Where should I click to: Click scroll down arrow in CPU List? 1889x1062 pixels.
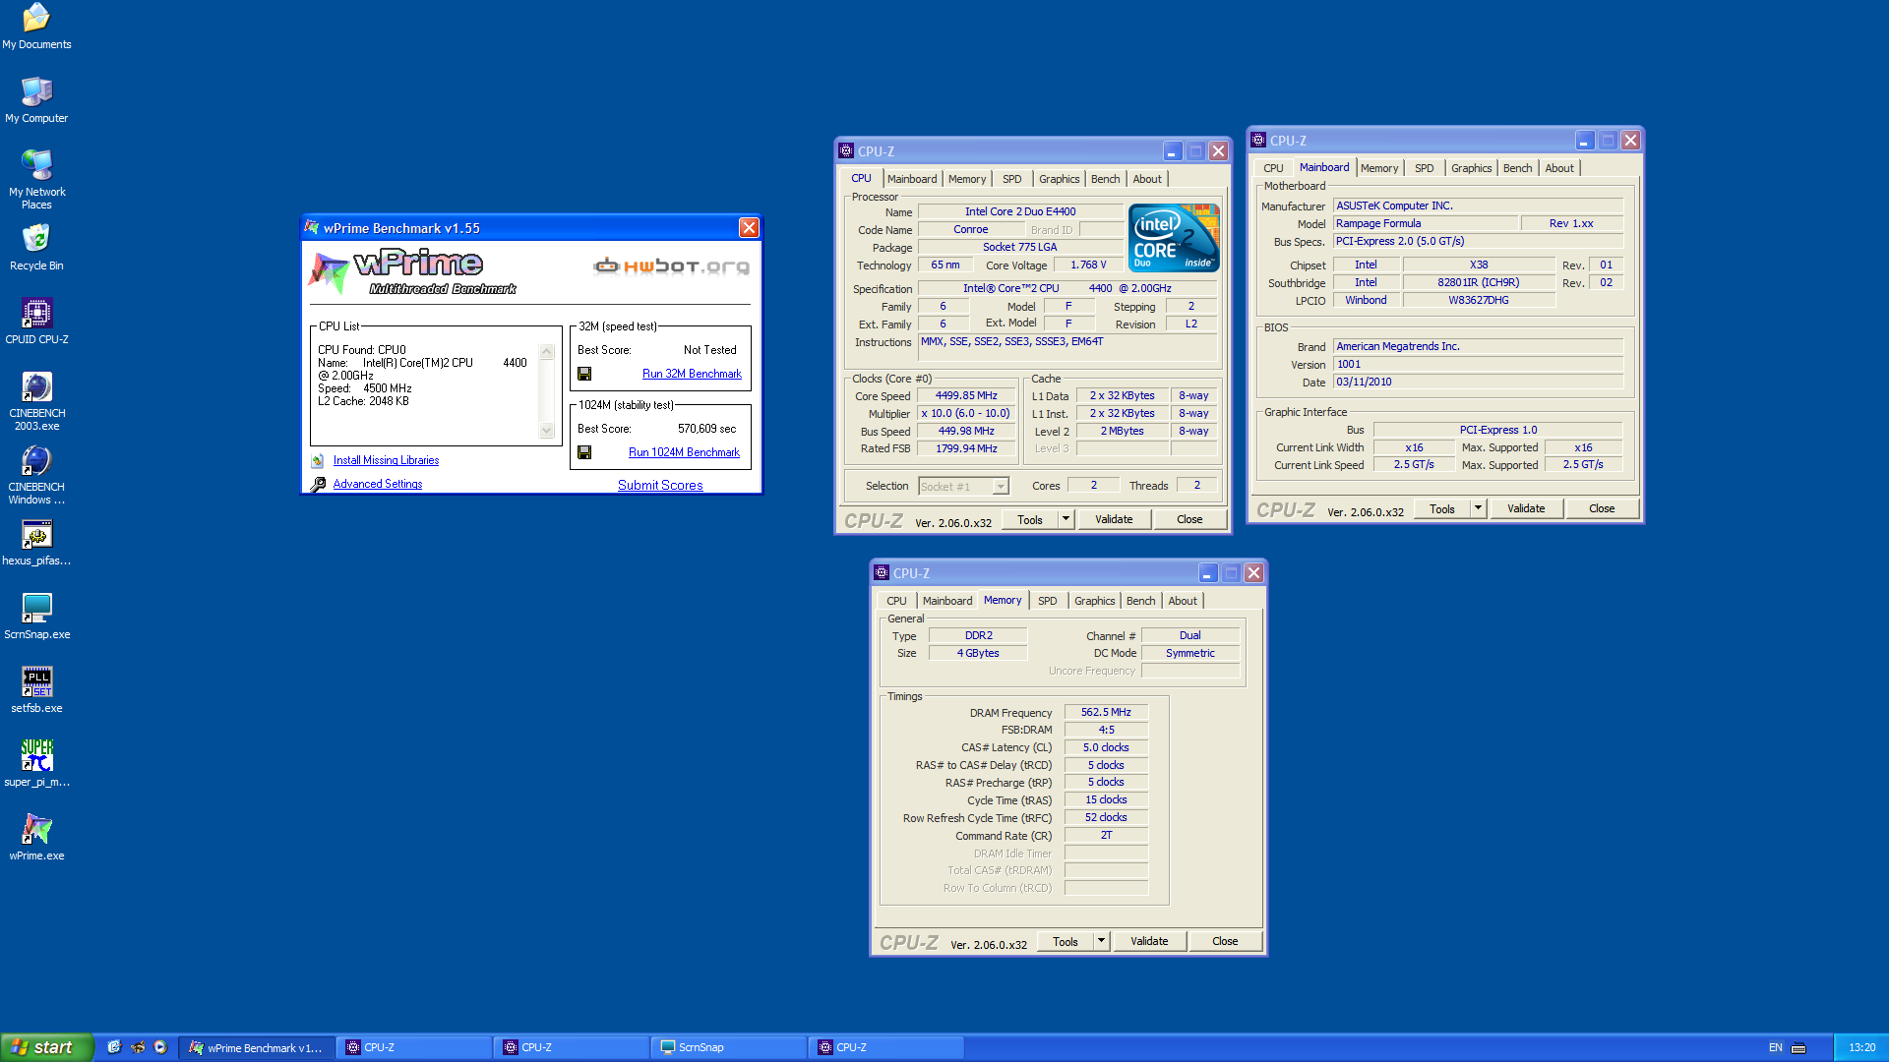(547, 431)
